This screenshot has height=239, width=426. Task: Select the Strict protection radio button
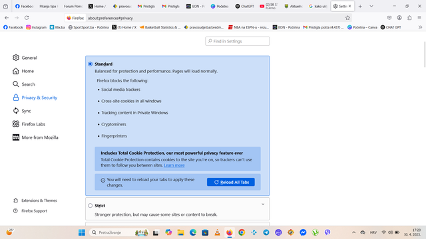coord(91,206)
